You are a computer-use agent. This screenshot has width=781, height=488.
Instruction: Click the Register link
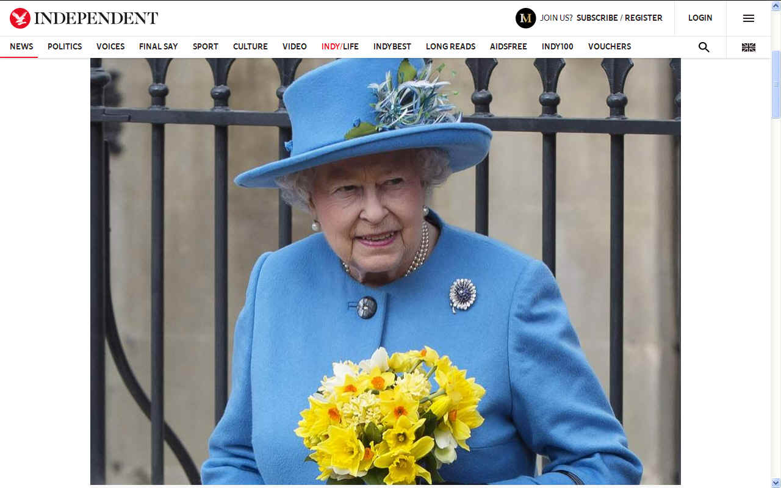pos(644,18)
